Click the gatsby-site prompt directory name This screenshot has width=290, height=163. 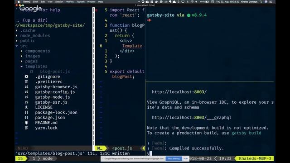point(160,15)
